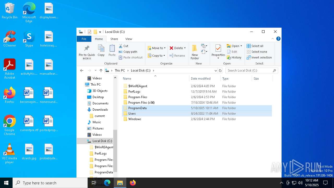This screenshot has width=334, height=188.
Task: Switch to the View ribbon tab
Action: click(129, 39)
